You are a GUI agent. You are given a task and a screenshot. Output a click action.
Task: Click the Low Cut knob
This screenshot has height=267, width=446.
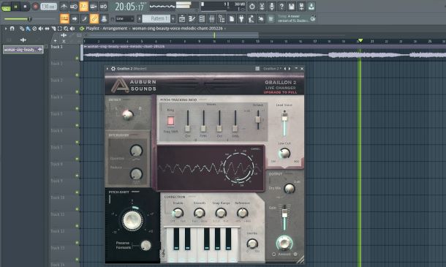click(x=284, y=154)
